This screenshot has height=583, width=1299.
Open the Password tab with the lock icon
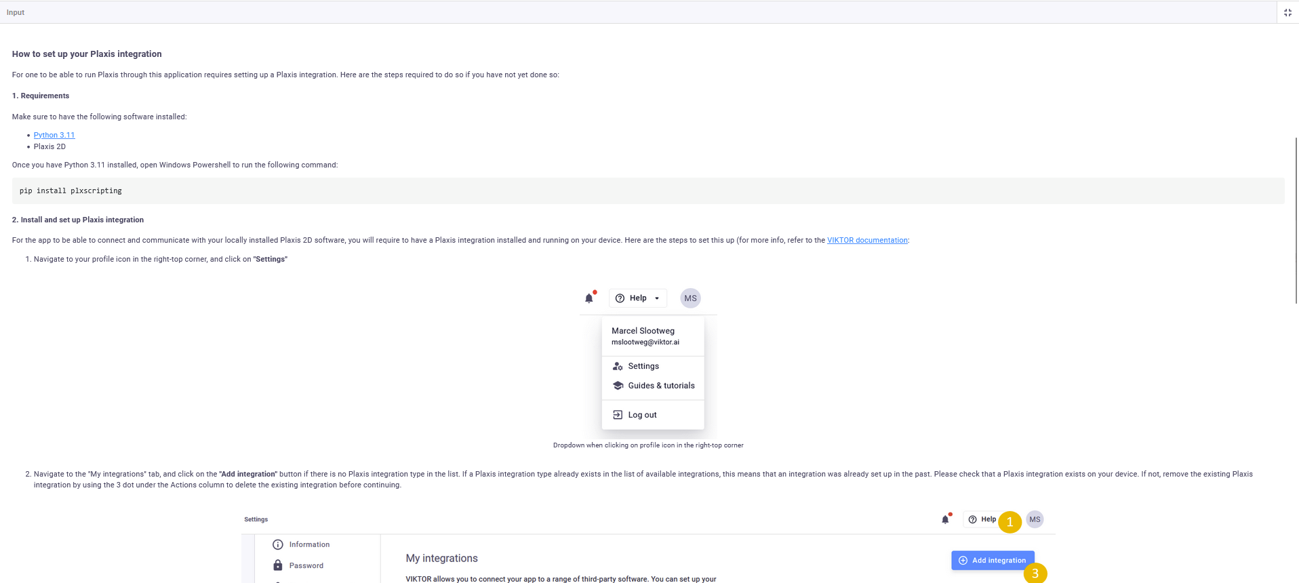(x=306, y=566)
